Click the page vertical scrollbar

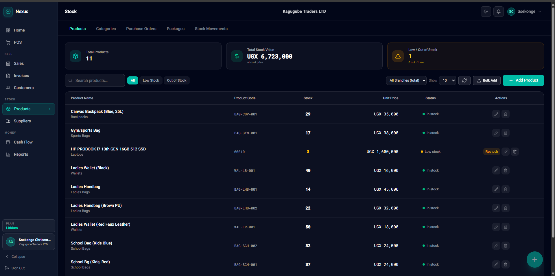(553, 123)
